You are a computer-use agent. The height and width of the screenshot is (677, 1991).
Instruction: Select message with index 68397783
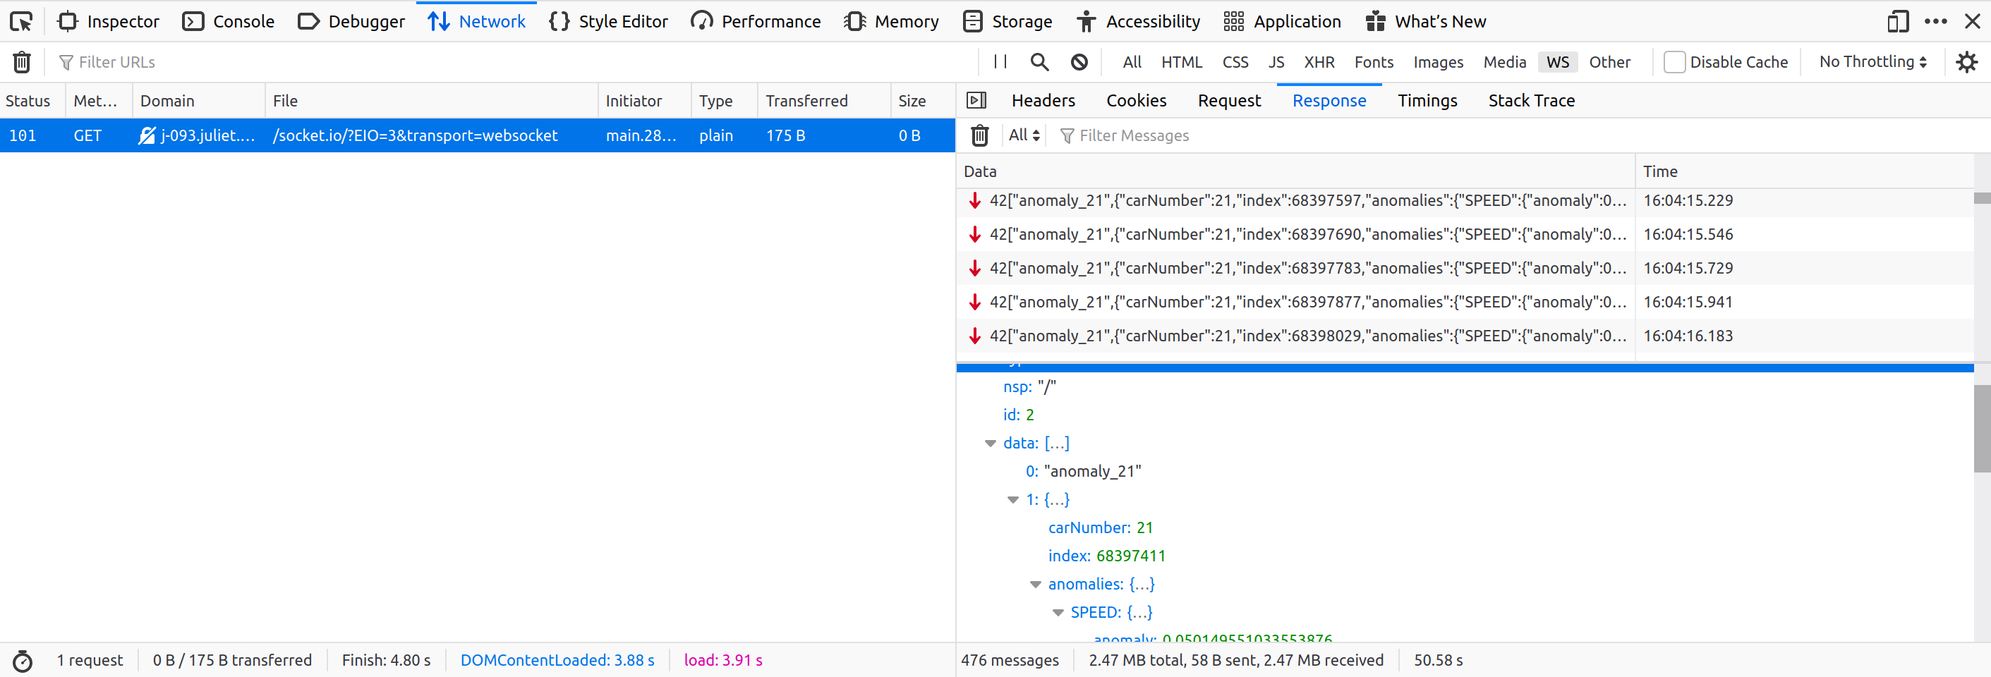pos(1465,268)
